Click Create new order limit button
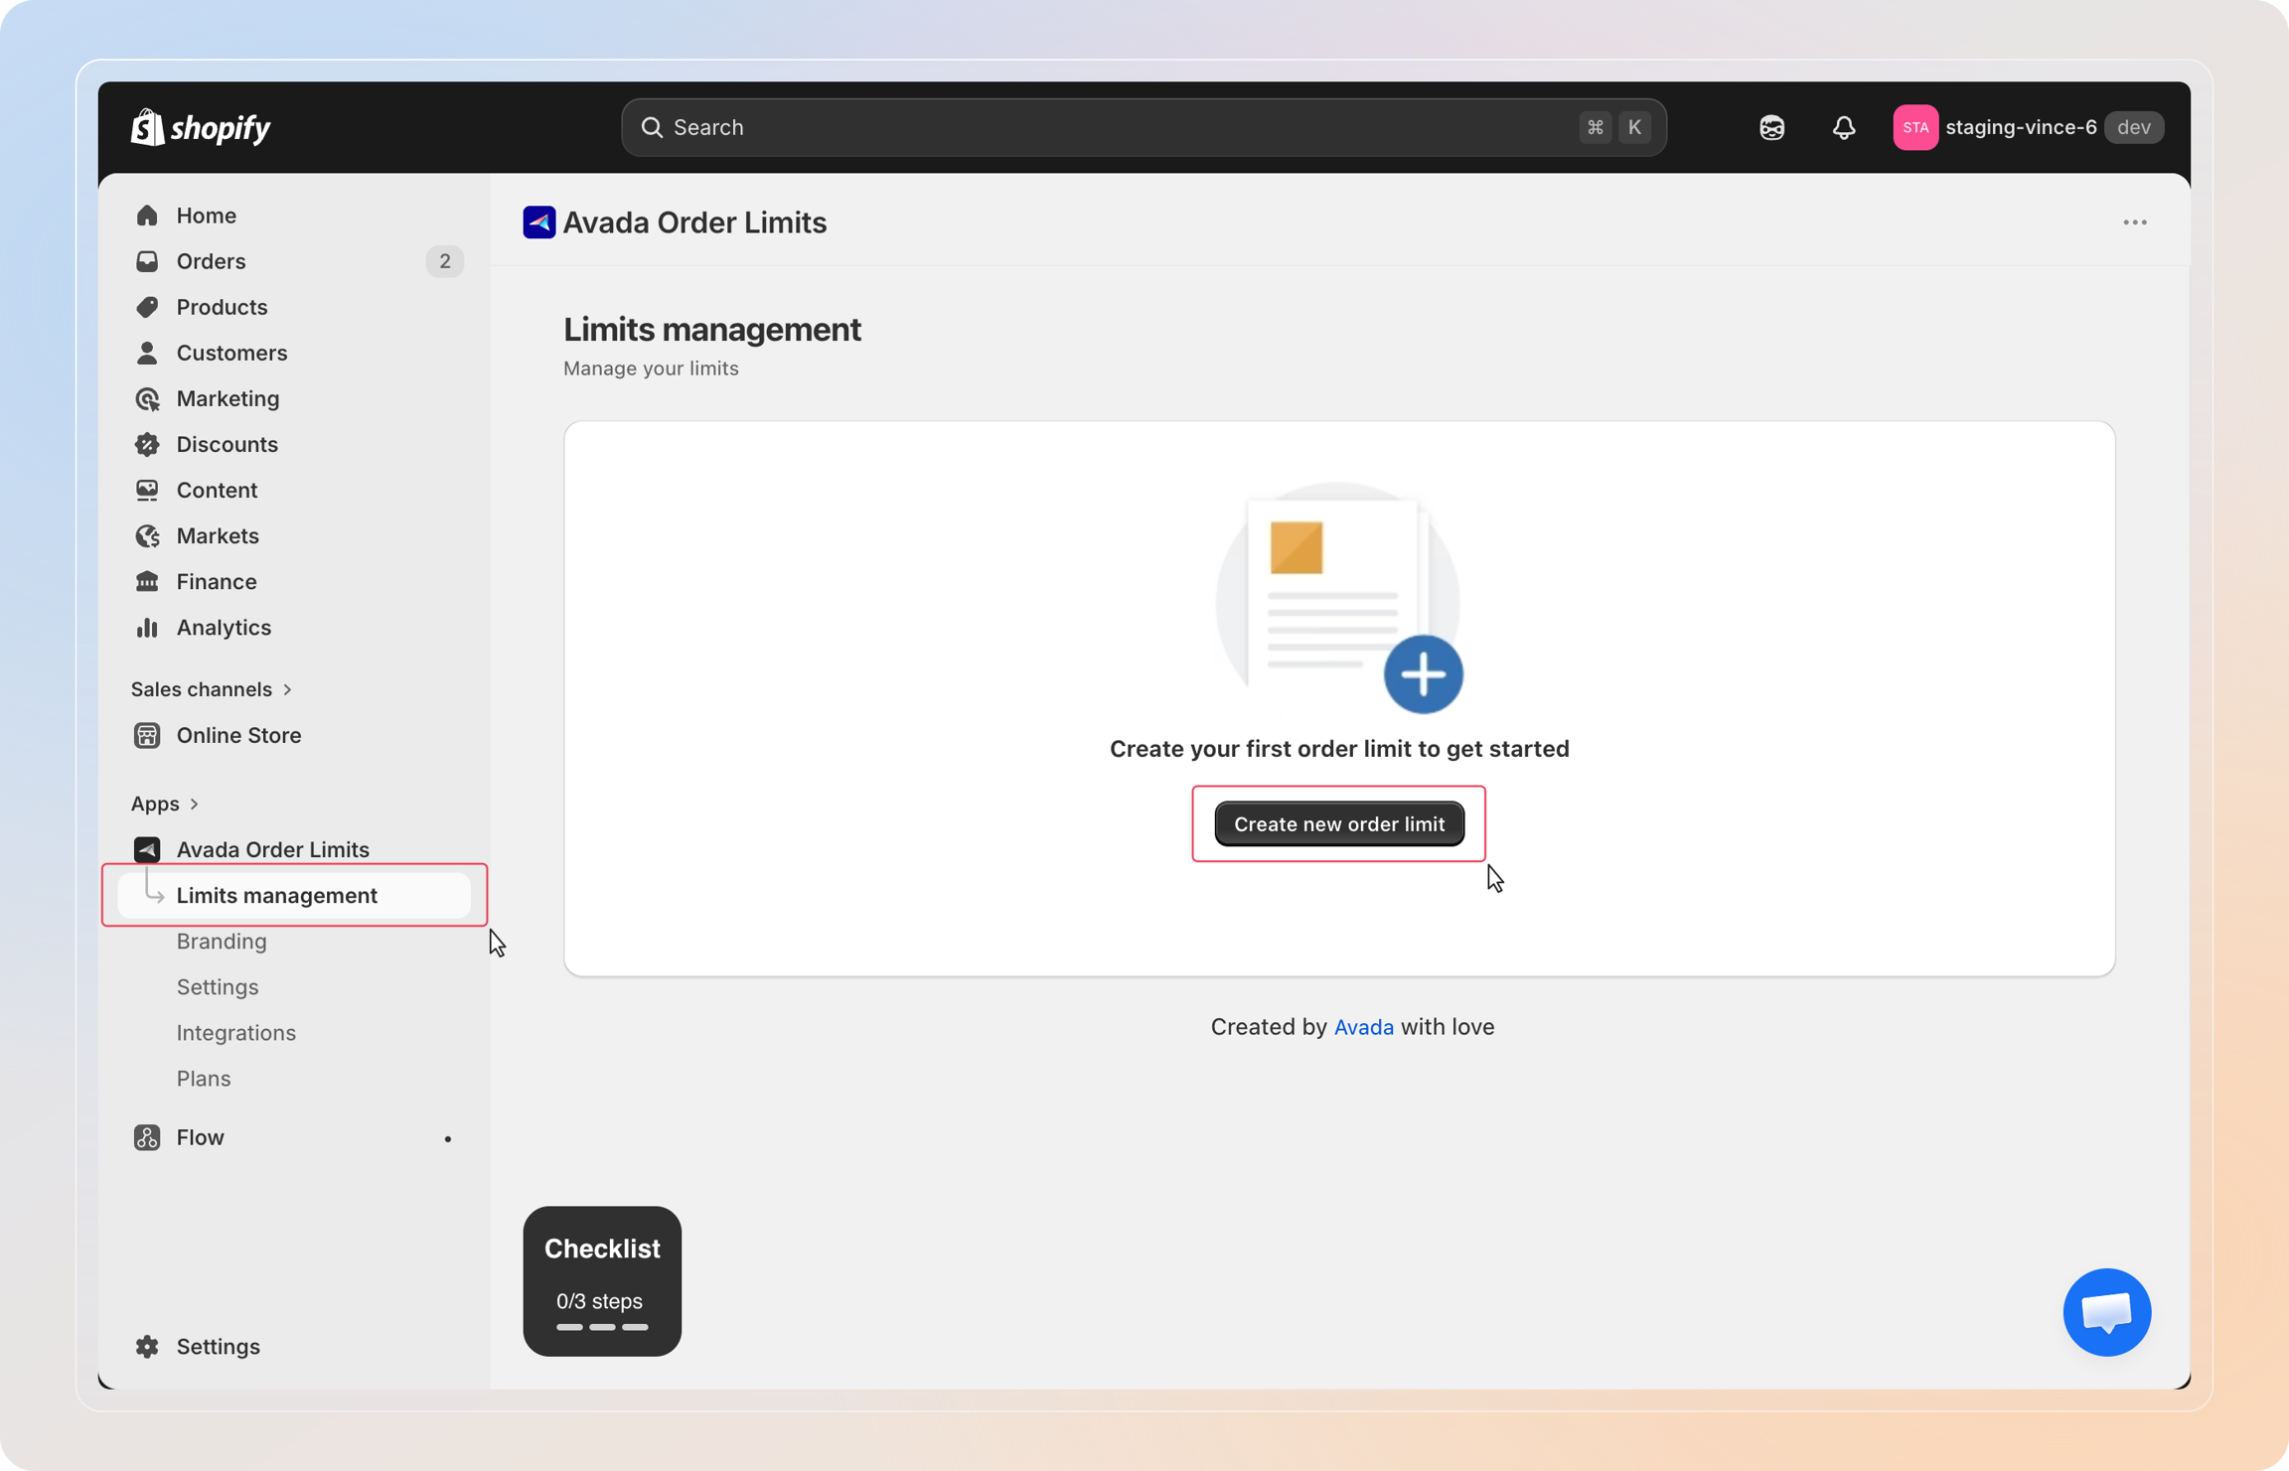 (x=1339, y=823)
